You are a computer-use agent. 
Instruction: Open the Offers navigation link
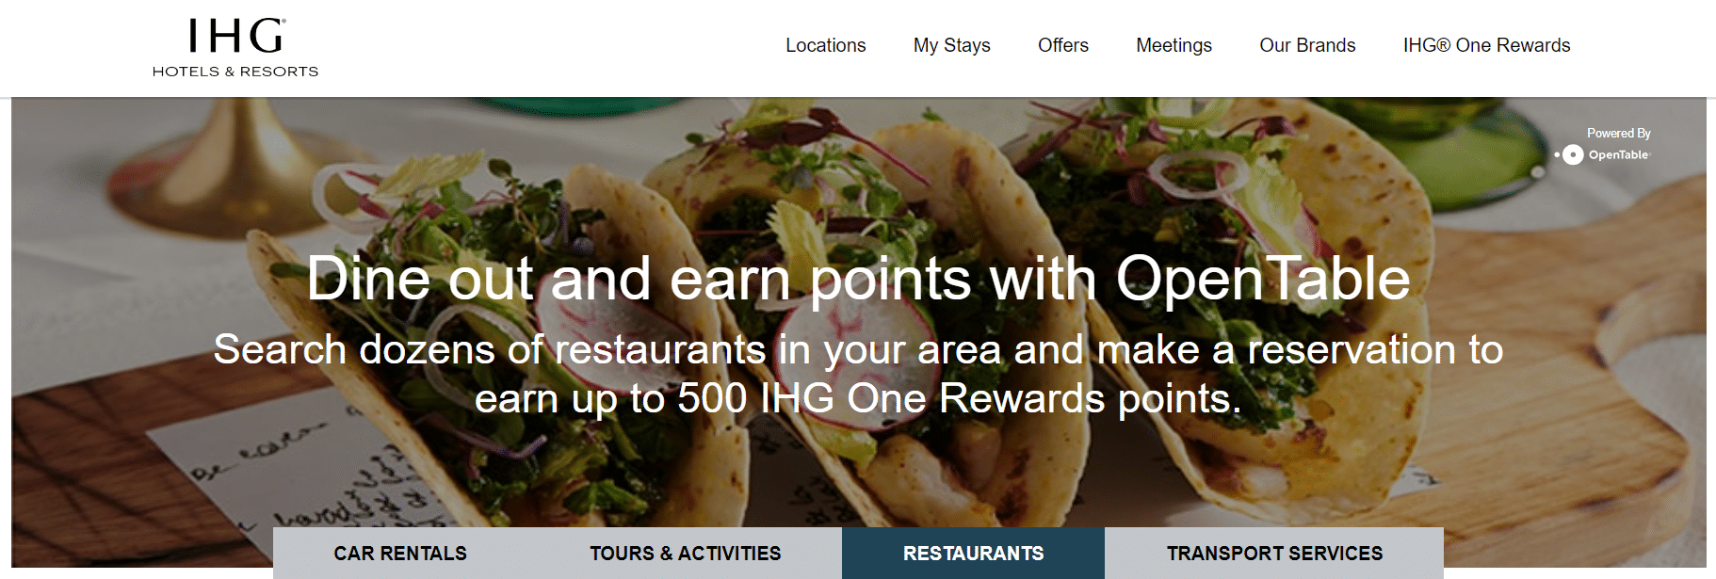tap(1062, 45)
